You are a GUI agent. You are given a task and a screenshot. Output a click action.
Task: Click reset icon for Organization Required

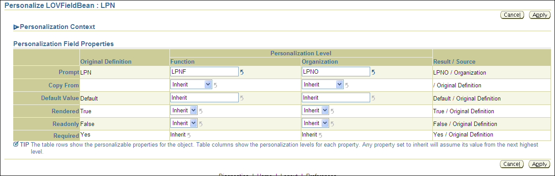[x=320, y=135]
